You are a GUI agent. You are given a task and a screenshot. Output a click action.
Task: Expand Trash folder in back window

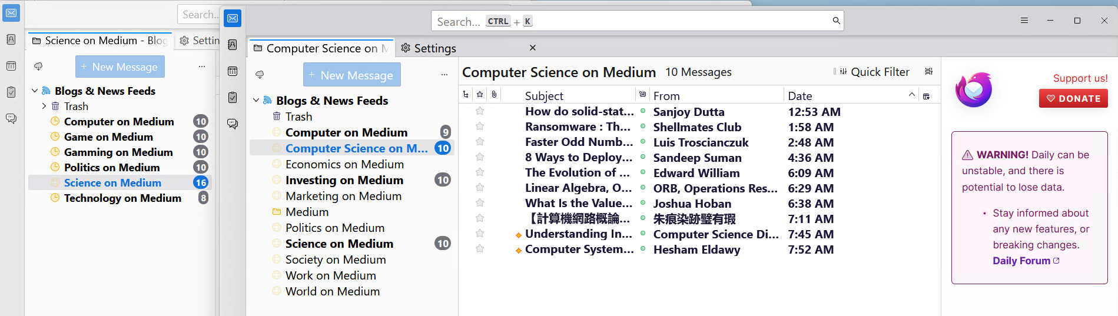44,106
